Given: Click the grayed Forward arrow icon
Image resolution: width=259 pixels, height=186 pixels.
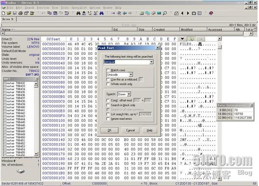Looking at the screenshot, I should click(130, 13).
